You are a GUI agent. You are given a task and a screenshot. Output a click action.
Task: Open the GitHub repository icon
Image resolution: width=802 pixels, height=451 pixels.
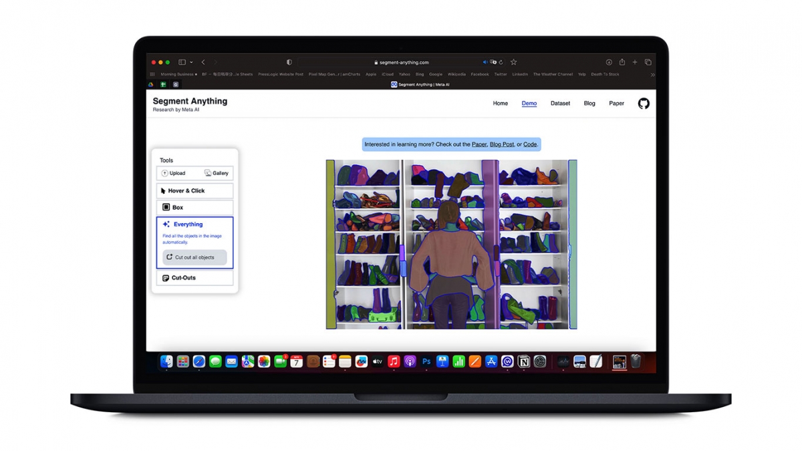(644, 104)
